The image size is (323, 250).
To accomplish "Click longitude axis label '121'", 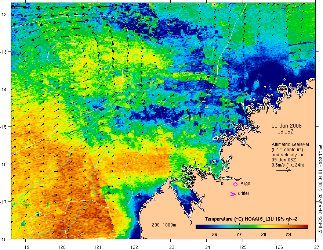I will tap(98, 247).
